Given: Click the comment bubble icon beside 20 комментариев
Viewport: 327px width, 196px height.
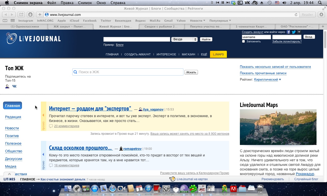Looking at the screenshot, I should click(x=51, y=126).
